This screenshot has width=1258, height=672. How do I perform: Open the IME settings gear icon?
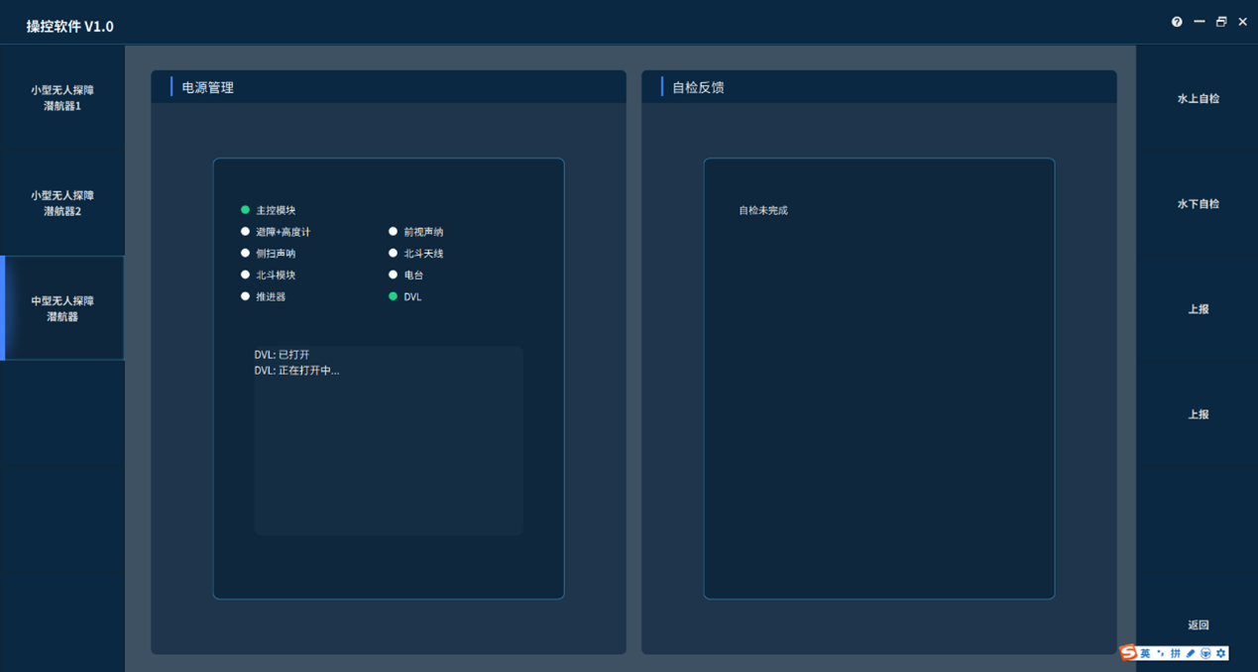click(x=1221, y=653)
